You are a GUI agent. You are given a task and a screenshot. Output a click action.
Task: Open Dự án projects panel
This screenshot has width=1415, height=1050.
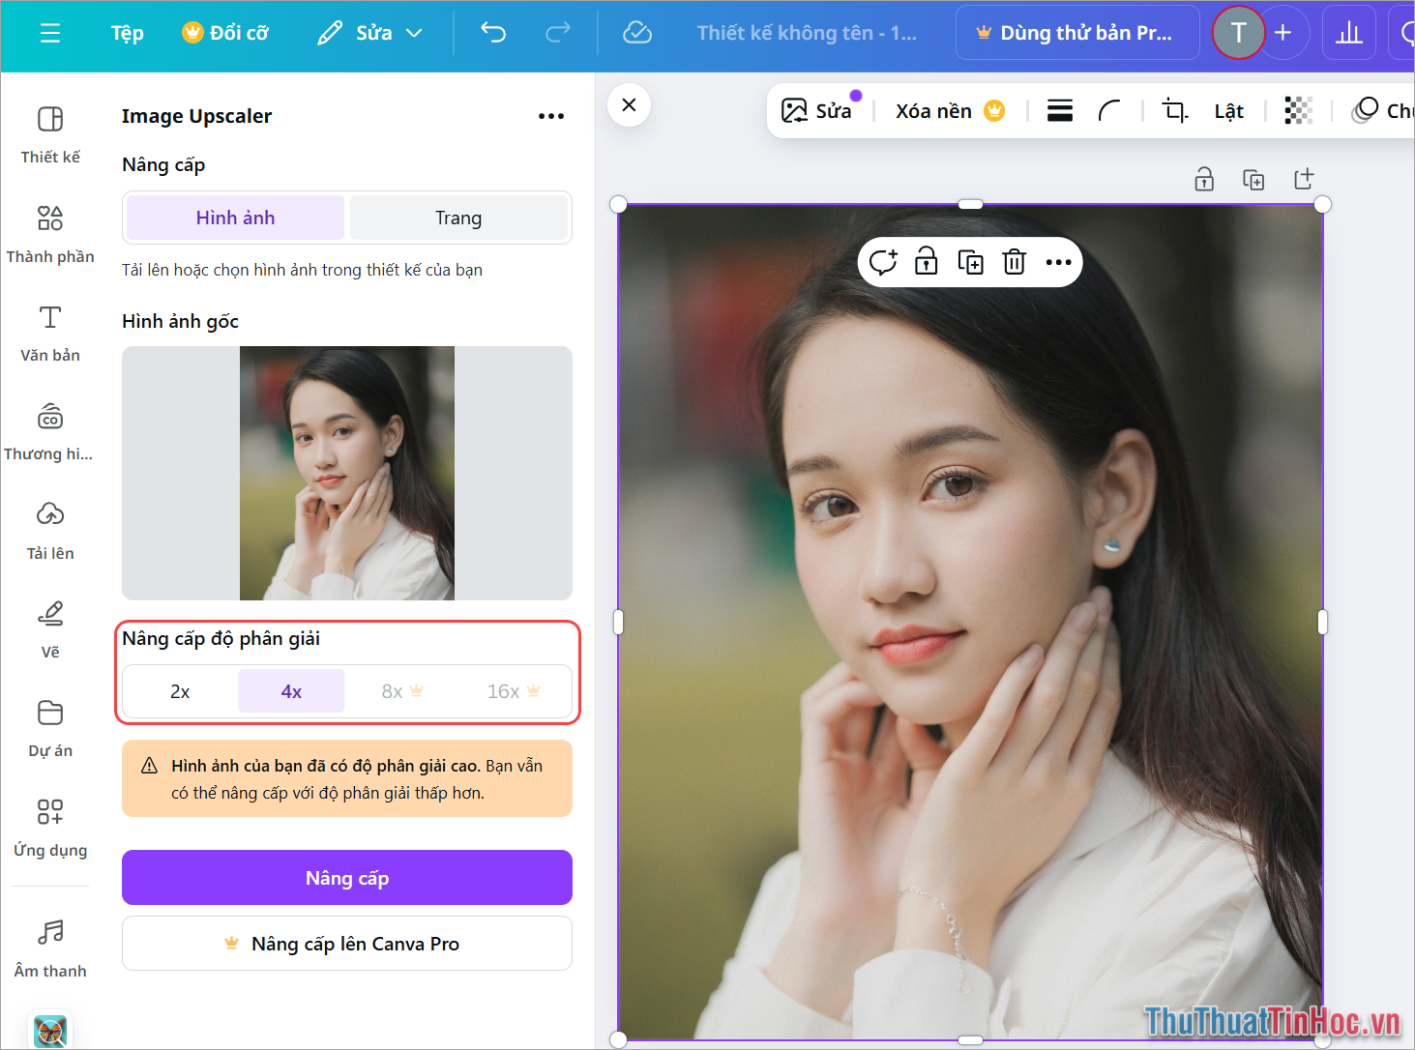coord(50,729)
